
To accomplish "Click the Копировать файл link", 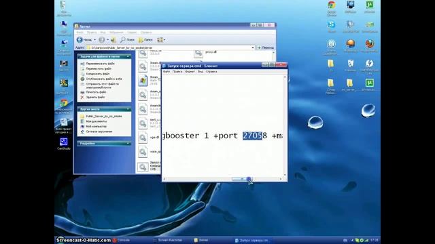I will [x=98, y=74].
